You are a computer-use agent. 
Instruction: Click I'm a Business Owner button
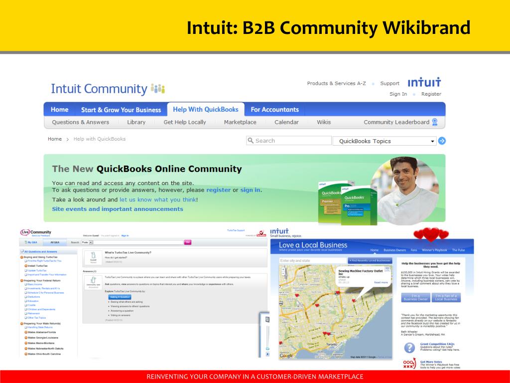(416, 298)
